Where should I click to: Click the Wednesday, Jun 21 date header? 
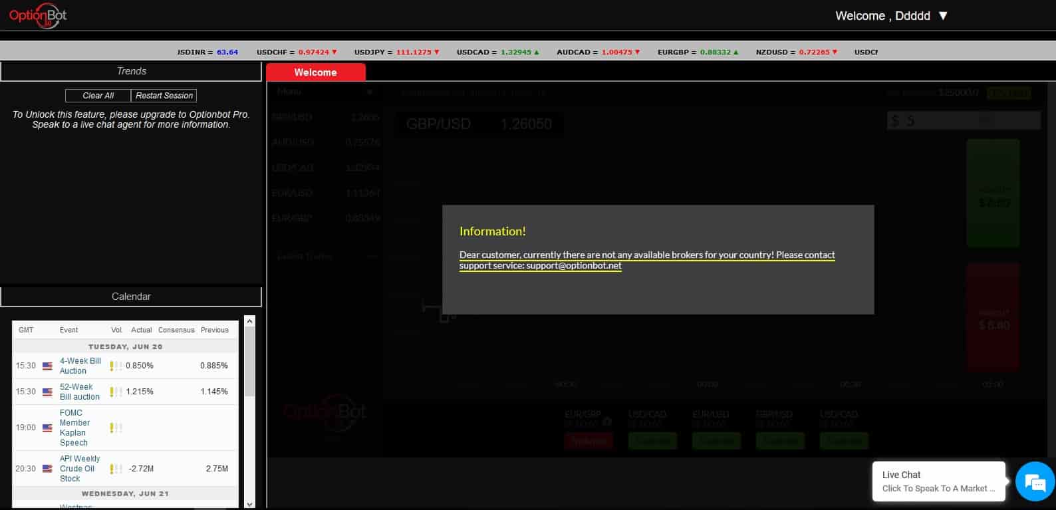(125, 494)
